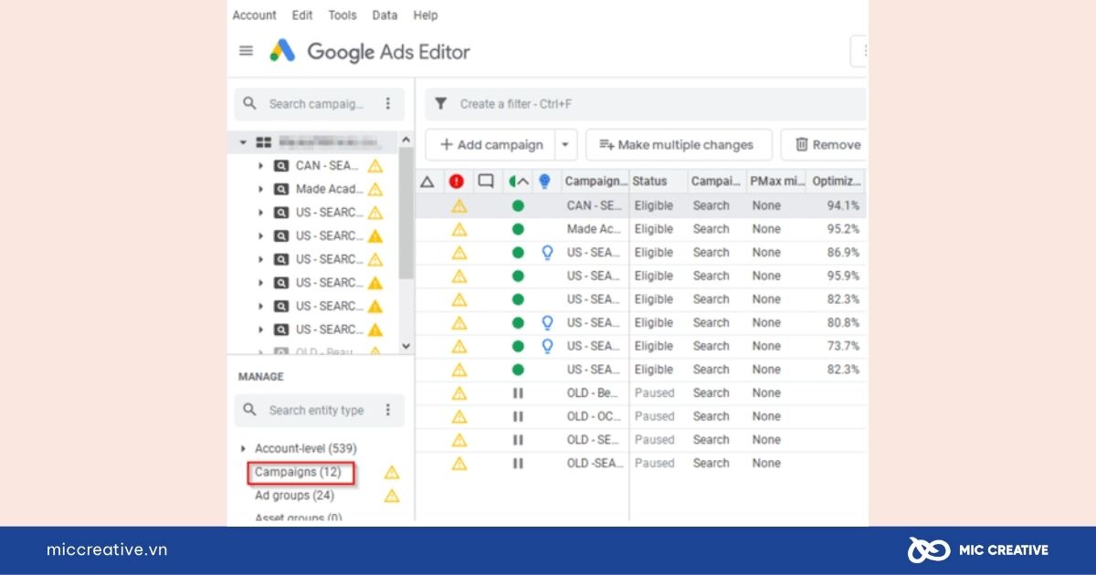Image resolution: width=1096 pixels, height=575 pixels.
Task: Open the Account menu
Action: tap(254, 16)
